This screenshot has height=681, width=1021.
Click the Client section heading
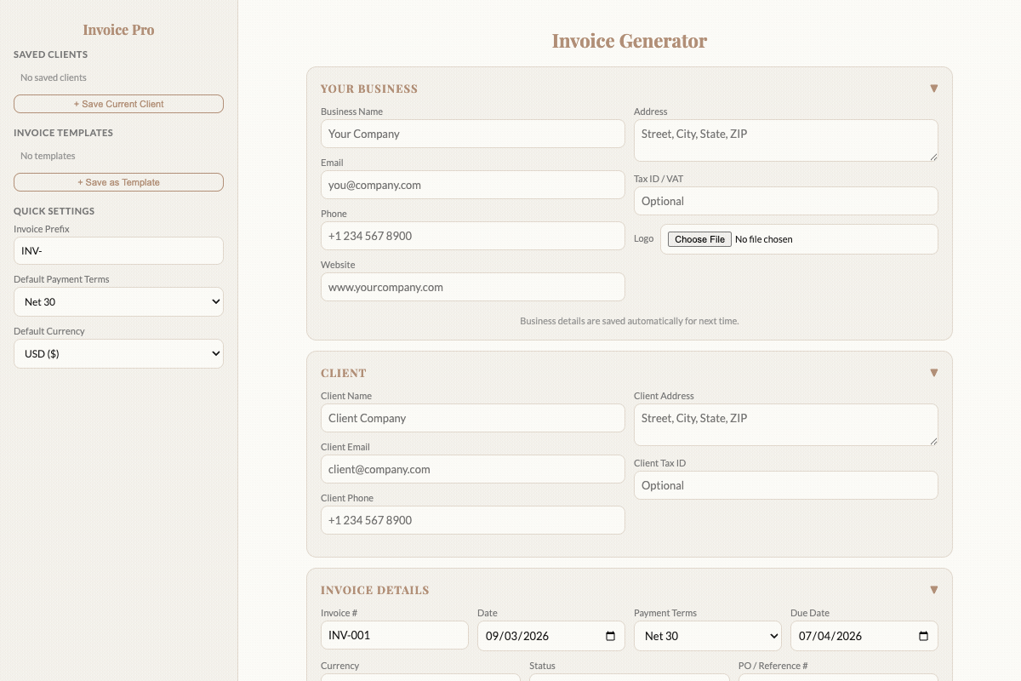coord(344,373)
